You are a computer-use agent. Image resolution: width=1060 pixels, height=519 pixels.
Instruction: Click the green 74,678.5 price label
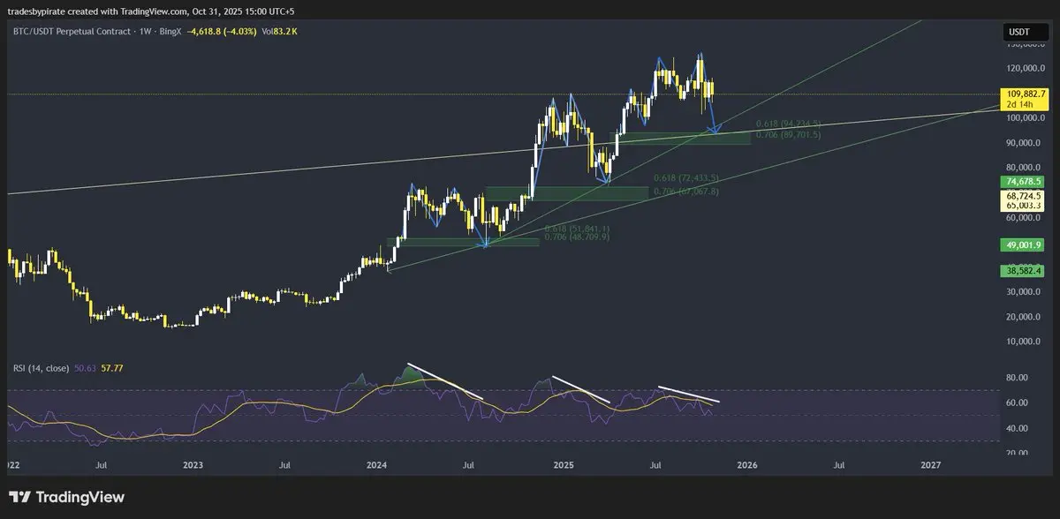(1025, 182)
